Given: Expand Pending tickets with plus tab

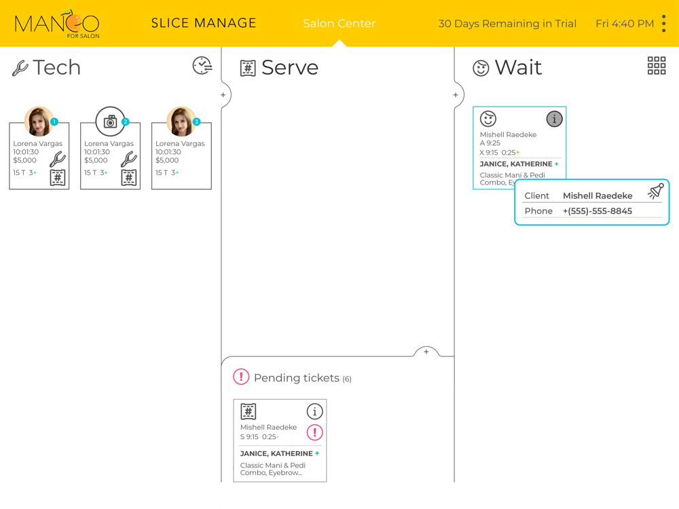Looking at the screenshot, I should point(426,352).
